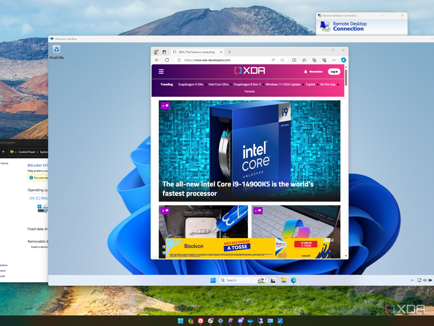Switch to Remote Desktop Connection on host taskbar
The width and height of the screenshot is (434, 326).
click(x=260, y=321)
